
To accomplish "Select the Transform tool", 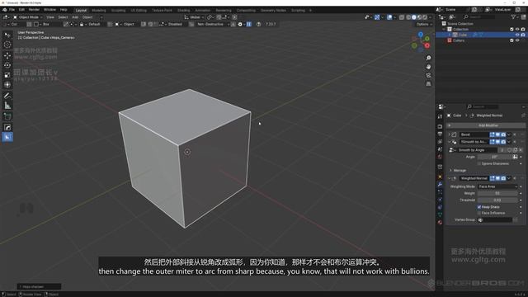I will [x=7, y=84].
